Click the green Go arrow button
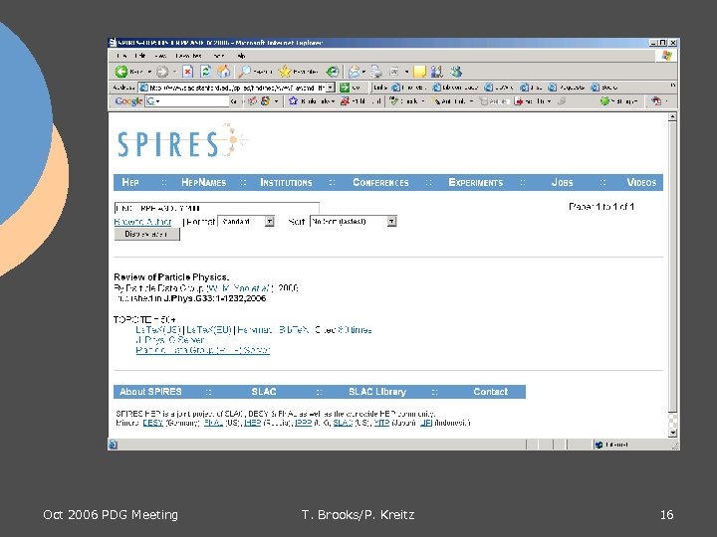This screenshot has height=537, width=717. tap(345, 88)
